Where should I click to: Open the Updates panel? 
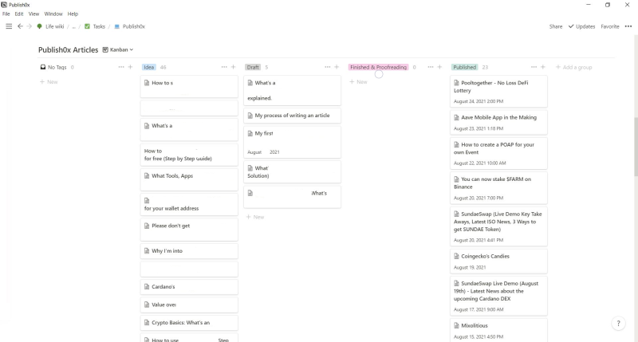click(x=582, y=26)
